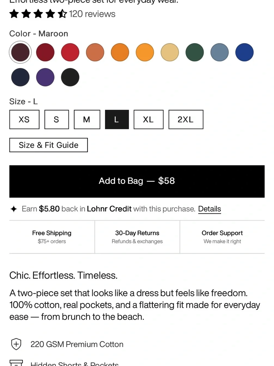This screenshot has height=366, width=274.
Task: Click the 30-Day Returns info tile
Action: pyautogui.click(x=137, y=237)
